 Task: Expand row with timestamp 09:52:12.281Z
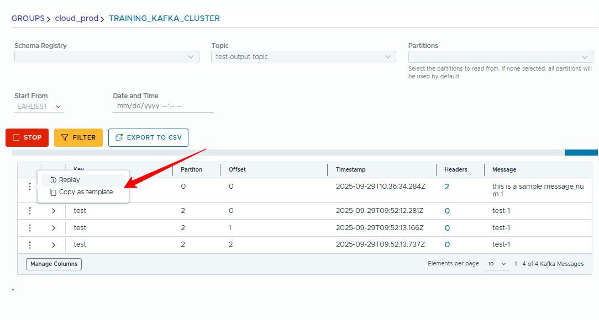point(54,211)
